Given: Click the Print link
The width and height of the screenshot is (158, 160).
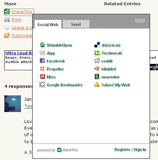Looking at the screenshot, I should 16,20.
